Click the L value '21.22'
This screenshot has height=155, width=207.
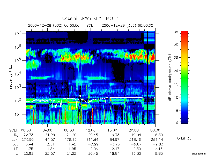point(71,153)
